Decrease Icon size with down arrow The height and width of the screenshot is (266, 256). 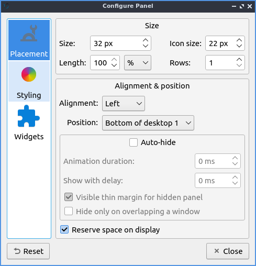(x=239, y=46)
